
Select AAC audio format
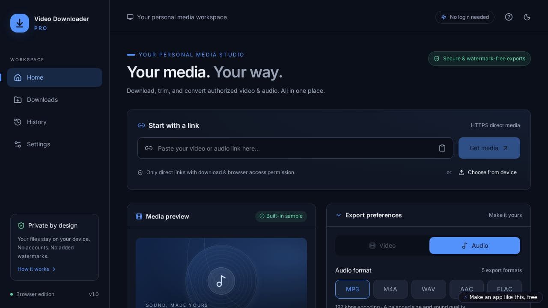tap(467, 289)
